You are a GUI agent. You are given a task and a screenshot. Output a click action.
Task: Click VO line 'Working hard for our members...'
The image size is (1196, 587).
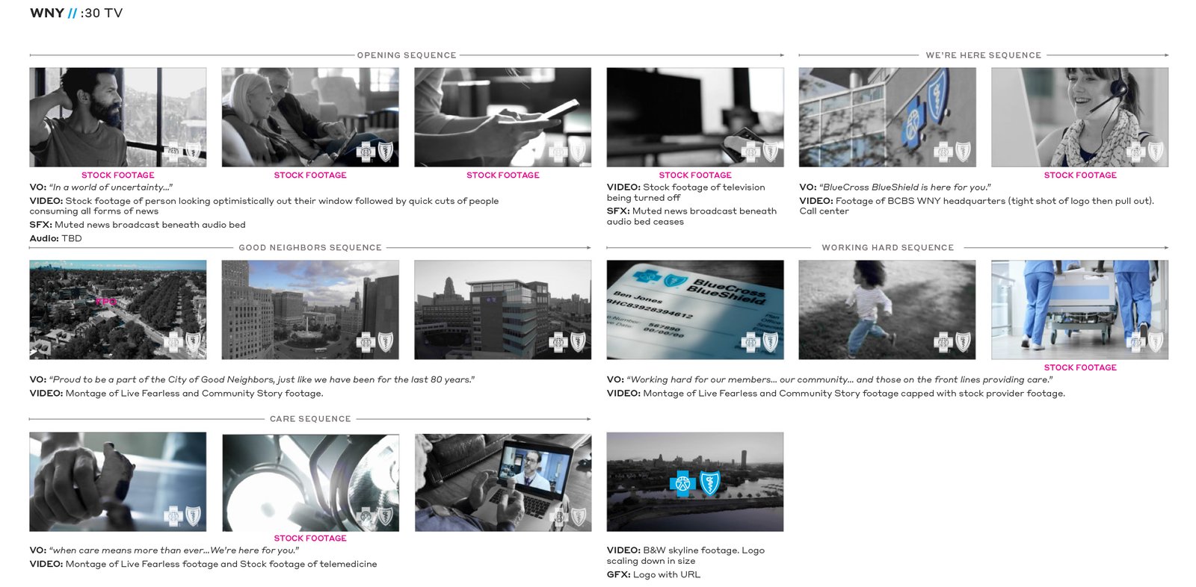[x=830, y=379]
